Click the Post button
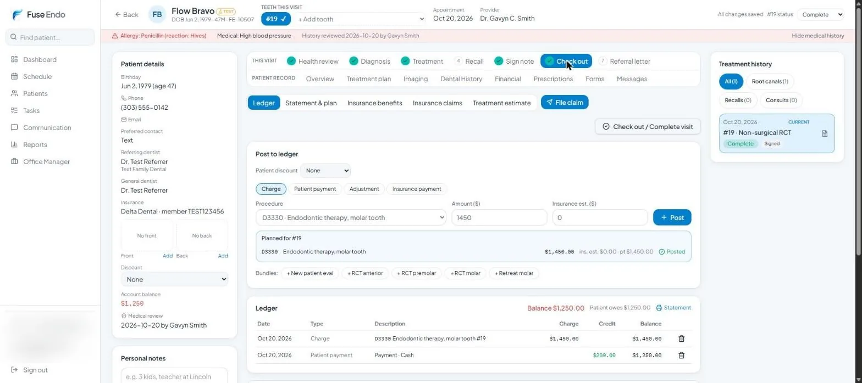Screen dimensions: 862x383 pos(672,218)
